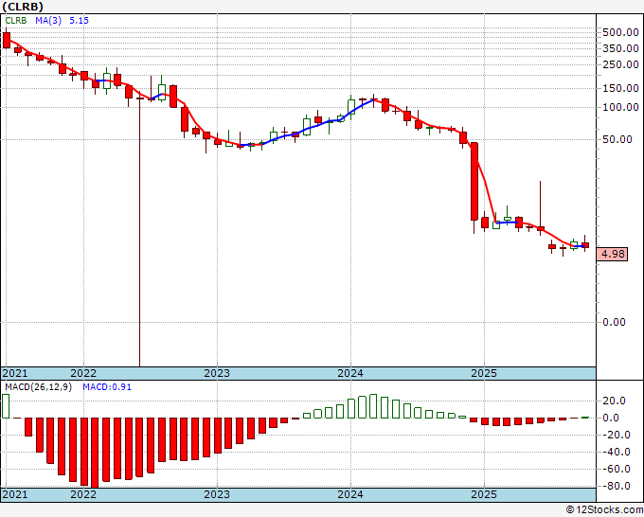Click the MACD(26,12,9) indicator label

pyautogui.click(x=39, y=387)
